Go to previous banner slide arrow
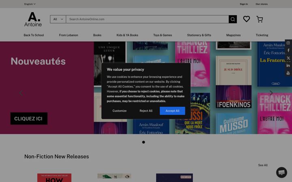This screenshot has height=182, width=292. tap(21, 93)
